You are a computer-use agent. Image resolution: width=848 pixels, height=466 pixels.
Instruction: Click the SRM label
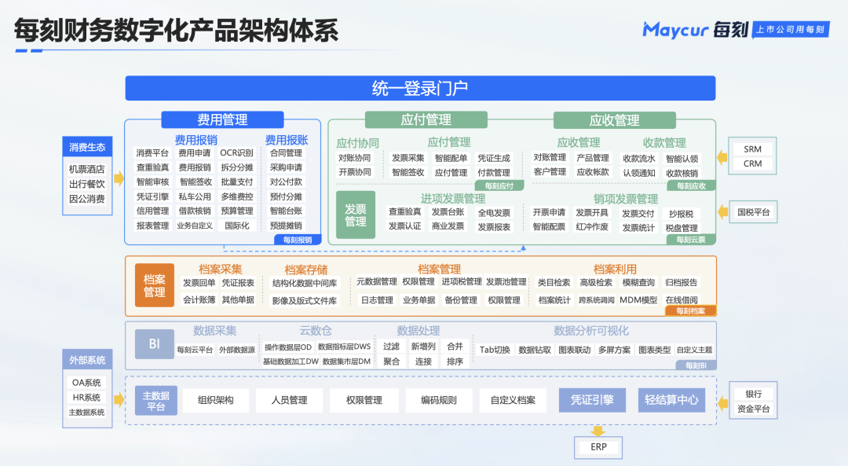(x=752, y=149)
